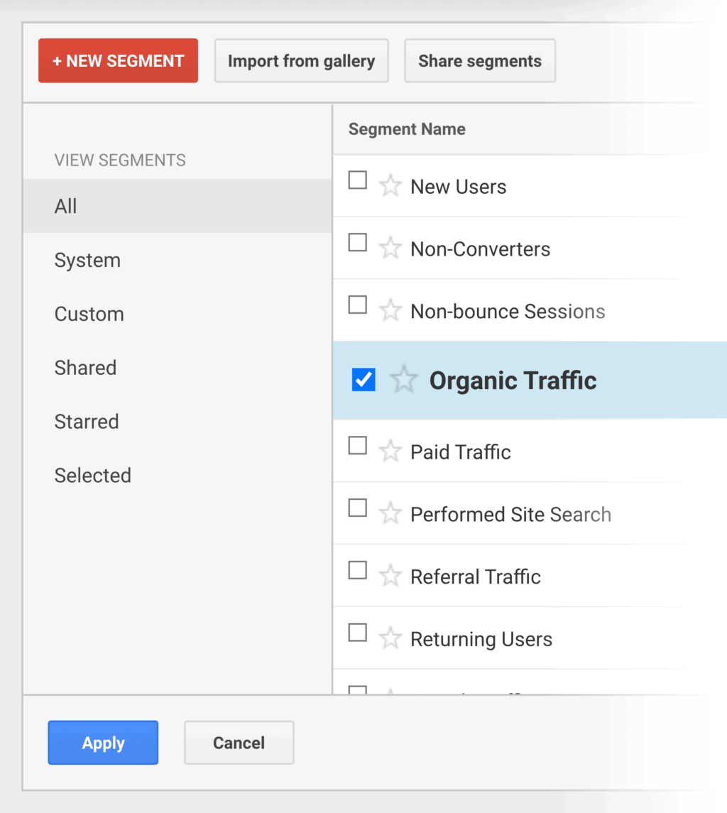Star the New Users segment

tap(390, 187)
